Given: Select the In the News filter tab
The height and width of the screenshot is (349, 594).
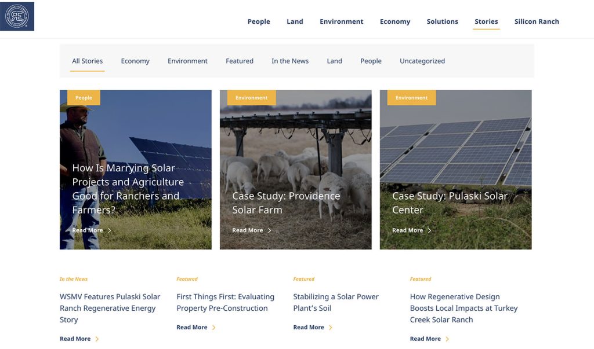Looking at the screenshot, I should pyautogui.click(x=290, y=61).
